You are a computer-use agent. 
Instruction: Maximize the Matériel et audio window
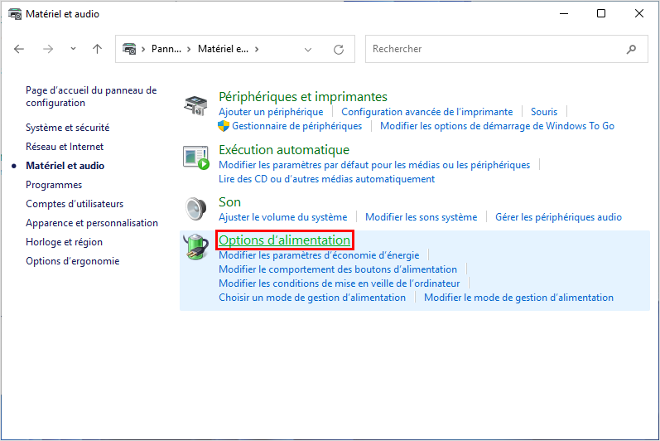click(601, 14)
